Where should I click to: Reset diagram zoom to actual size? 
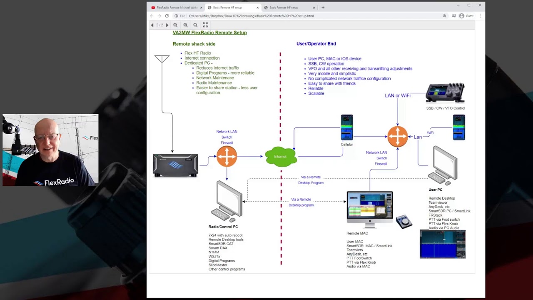pyautogui.click(x=195, y=25)
